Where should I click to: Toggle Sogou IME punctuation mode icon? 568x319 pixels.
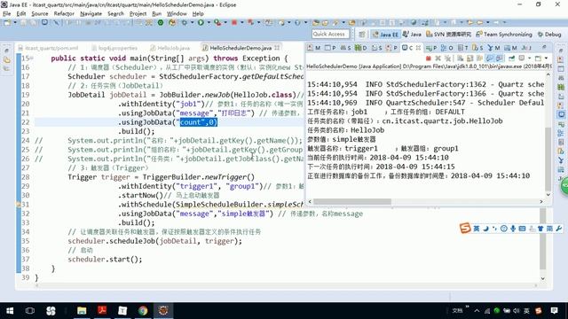coord(494,229)
